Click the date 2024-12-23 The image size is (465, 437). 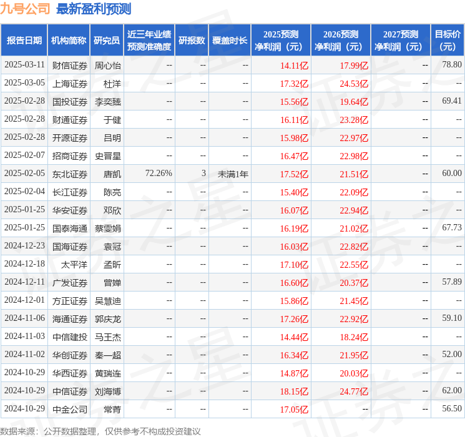[24, 245]
